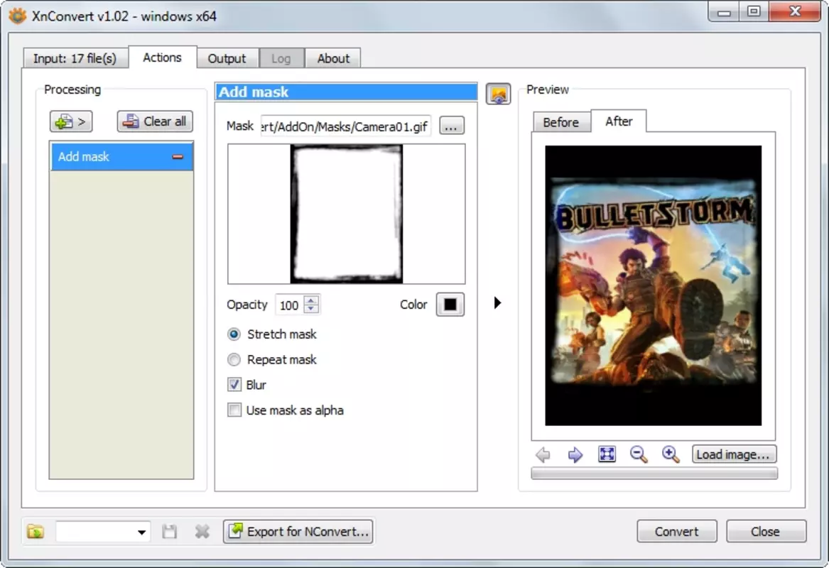Click the preview eye icon beside Add mask header
Viewport: 829px width, 568px height.
click(498, 94)
